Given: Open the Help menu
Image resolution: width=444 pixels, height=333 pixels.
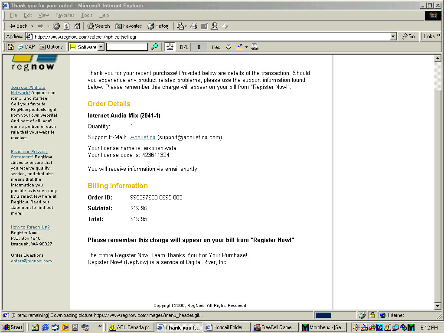Looking at the screenshot, I should click(104, 15).
